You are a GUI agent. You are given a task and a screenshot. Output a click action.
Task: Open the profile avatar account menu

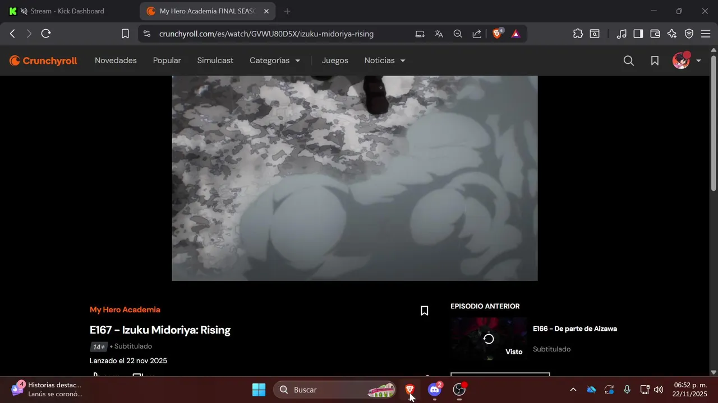(x=687, y=60)
